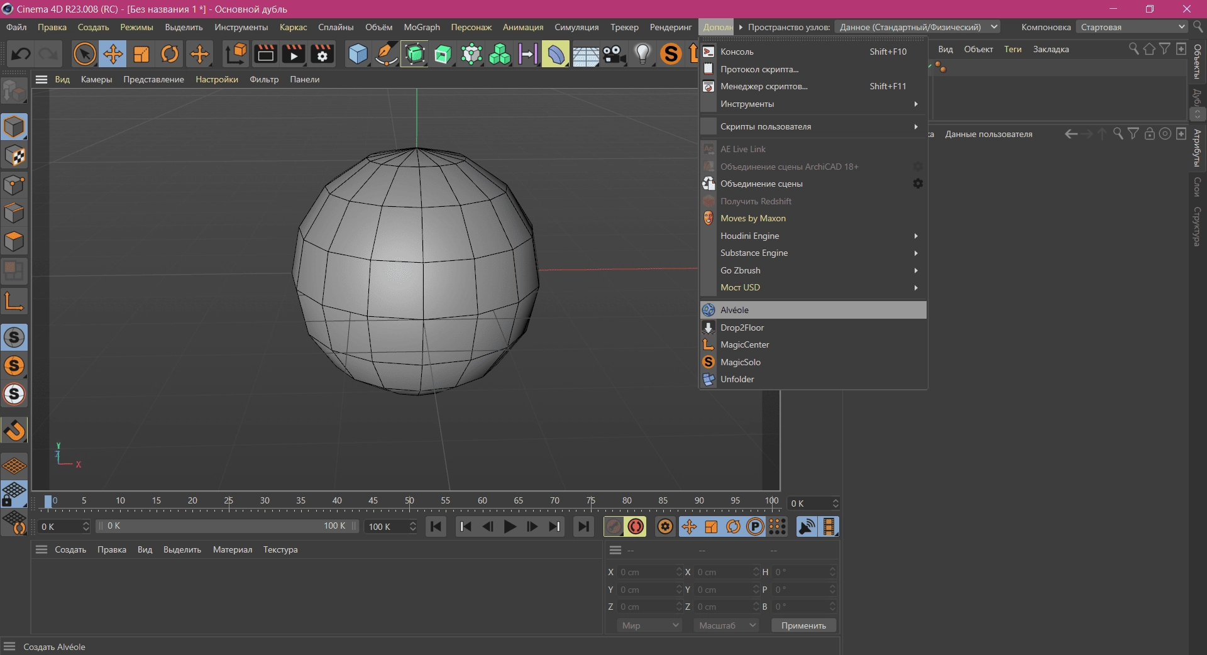Open Консоль from the menu
Screen dimensions: 1207x655
click(x=813, y=52)
